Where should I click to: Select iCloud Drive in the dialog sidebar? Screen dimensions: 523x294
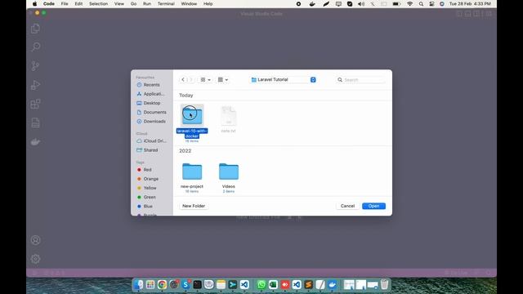(x=152, y=141)
